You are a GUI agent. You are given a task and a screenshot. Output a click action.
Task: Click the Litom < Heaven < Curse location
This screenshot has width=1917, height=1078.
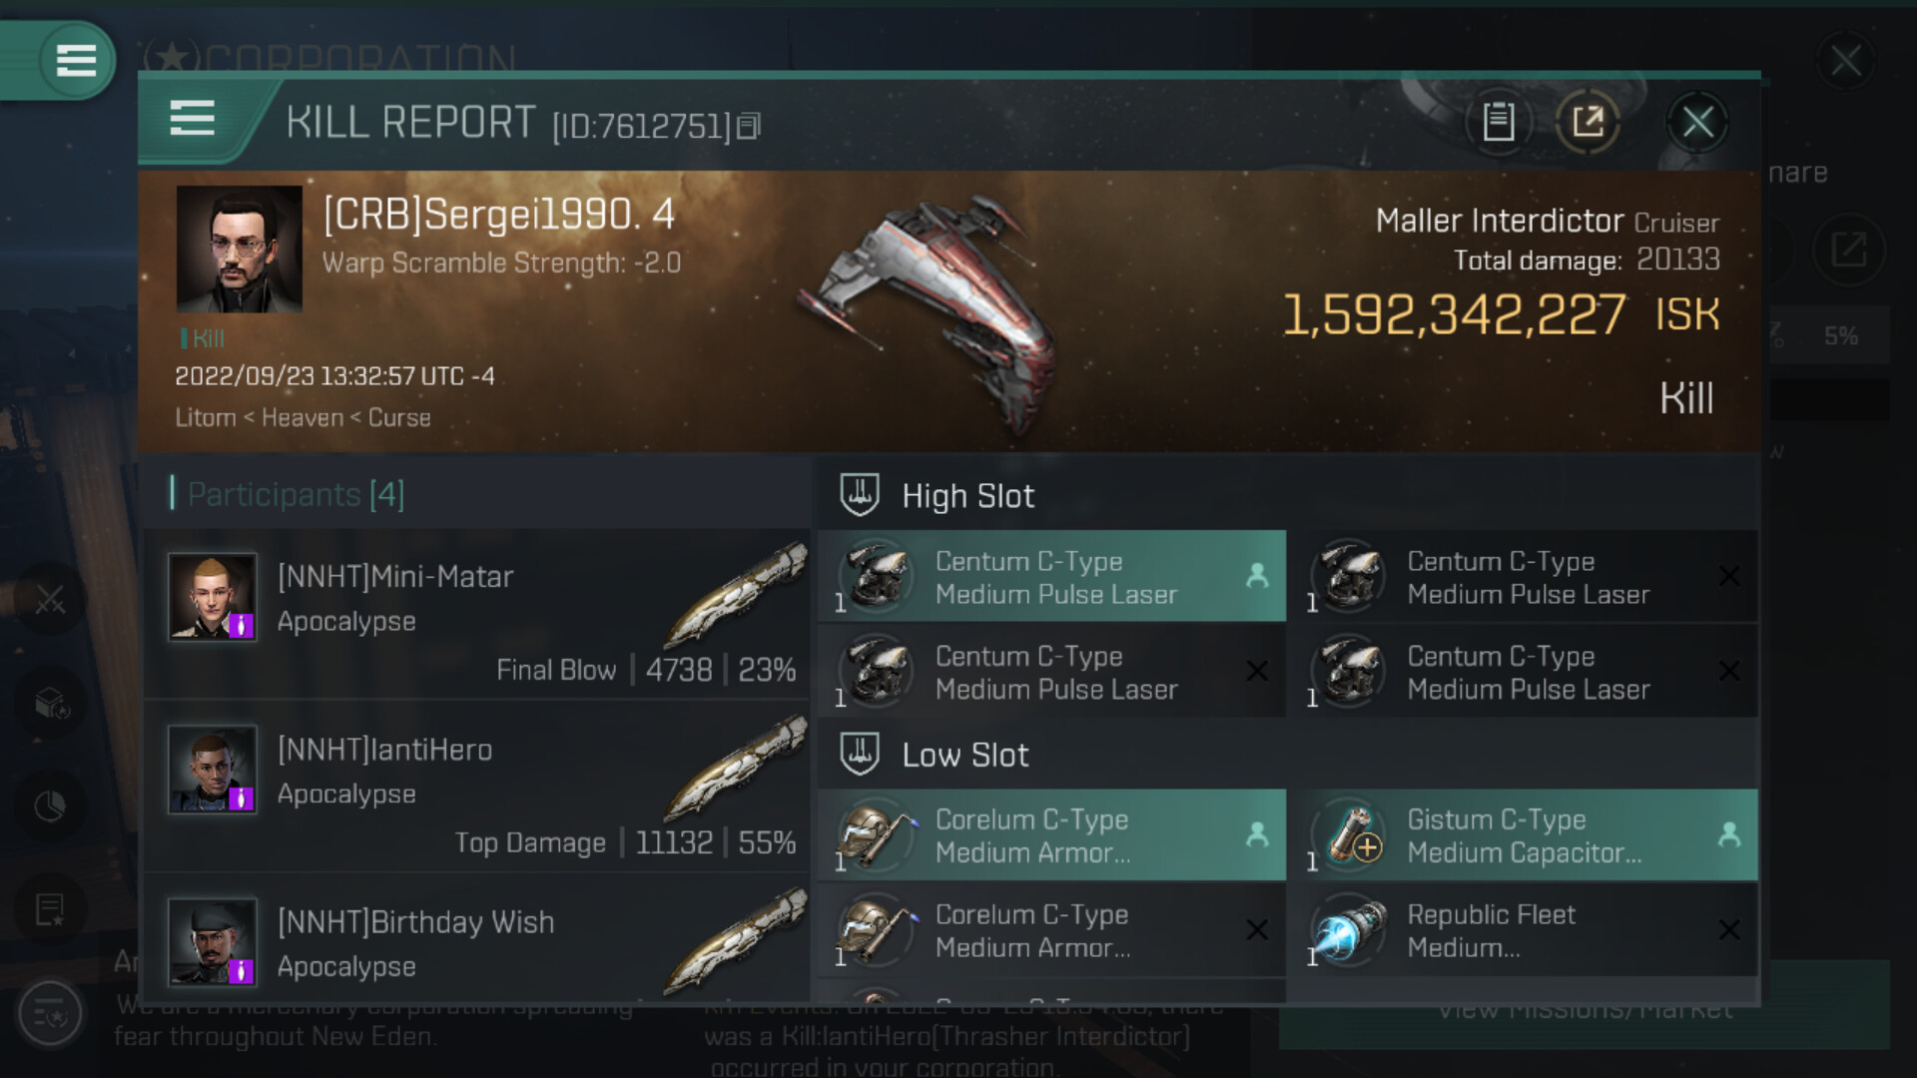coord(303,417)
